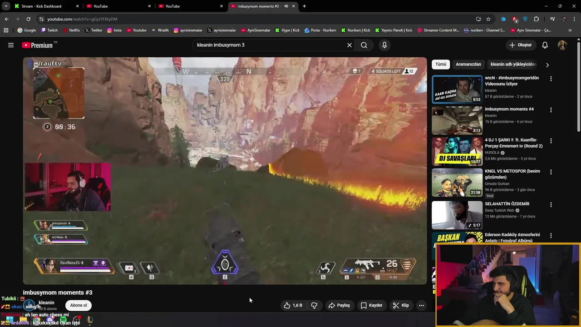Viewport: 581px width, 327px height.
Task: Open the wtcN #imbusymomgeridön video thumbnail
Action: (x=457, y=89)
